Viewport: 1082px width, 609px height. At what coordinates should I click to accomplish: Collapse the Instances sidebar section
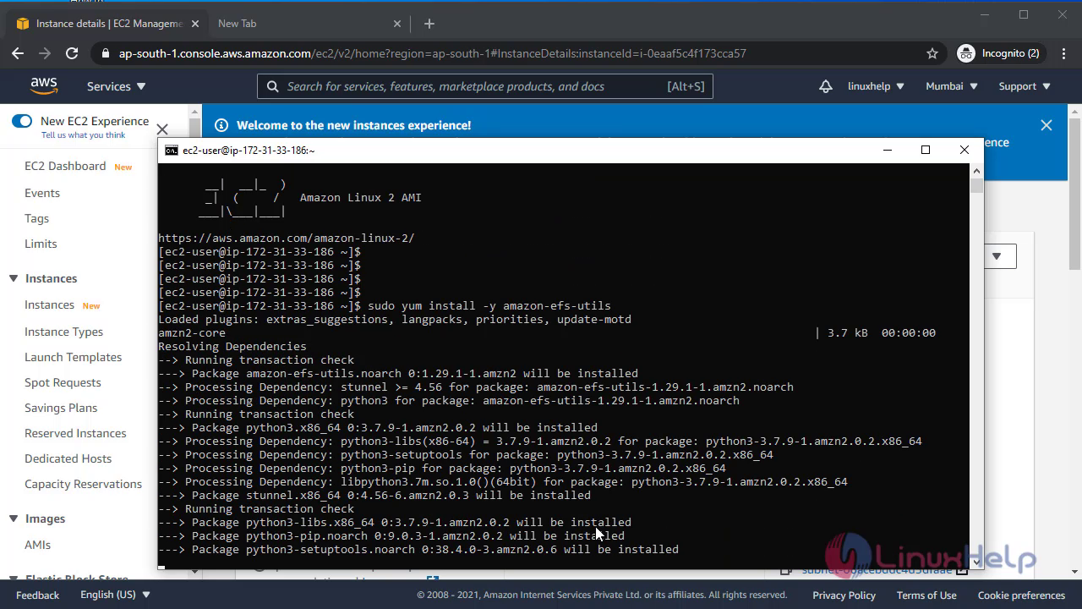(14, 278)
